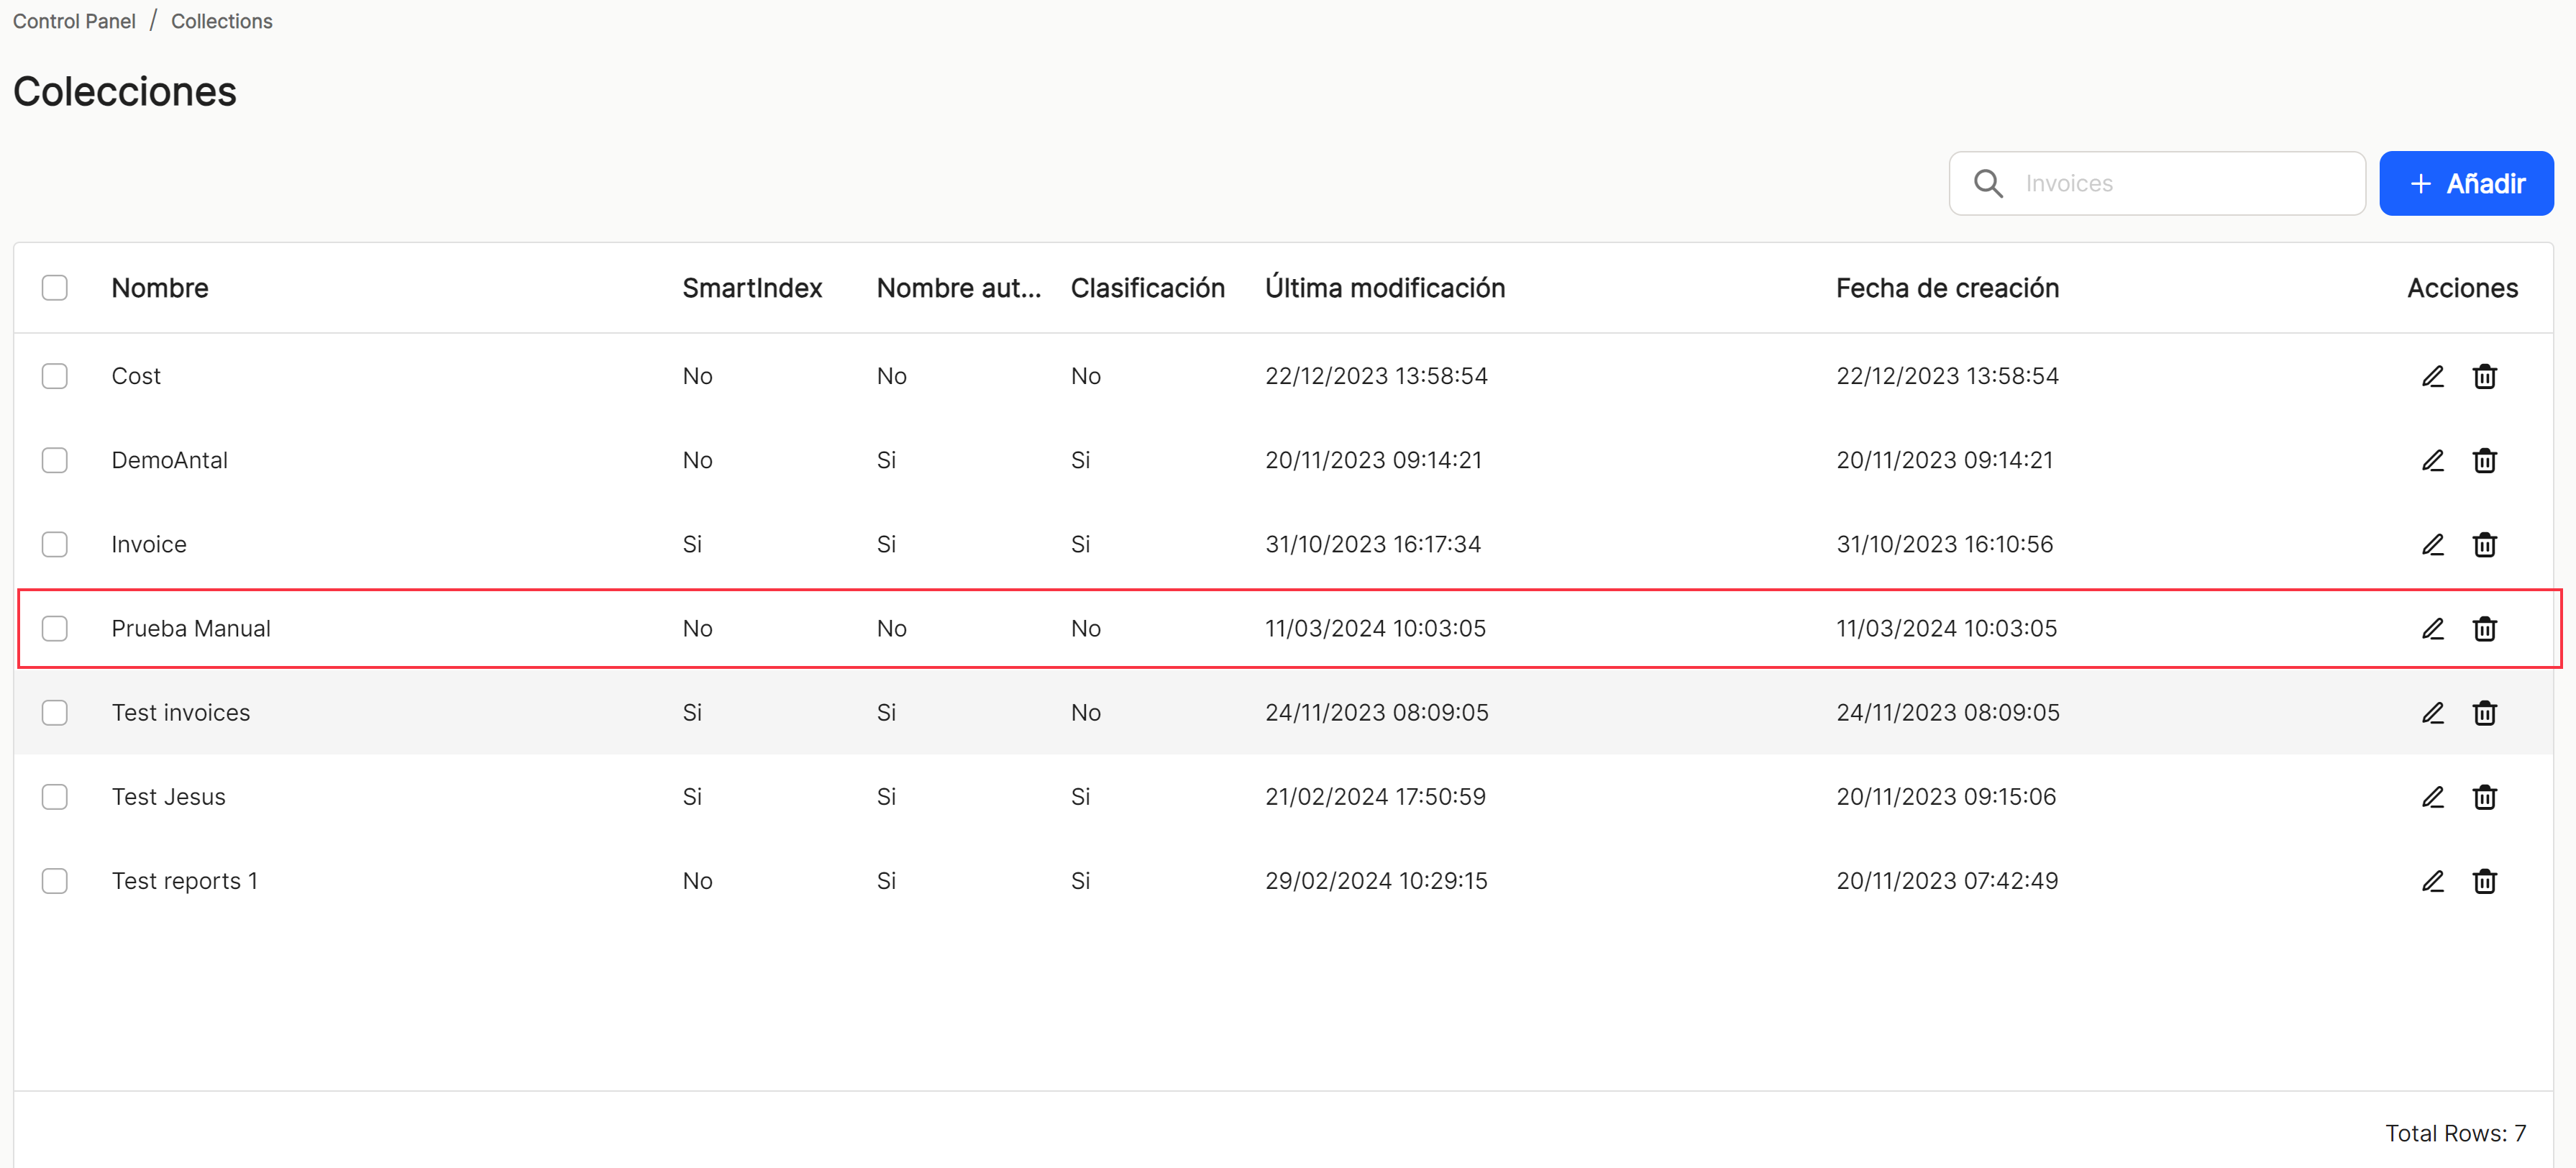Delete the Test reports 1 collection

2484,880
